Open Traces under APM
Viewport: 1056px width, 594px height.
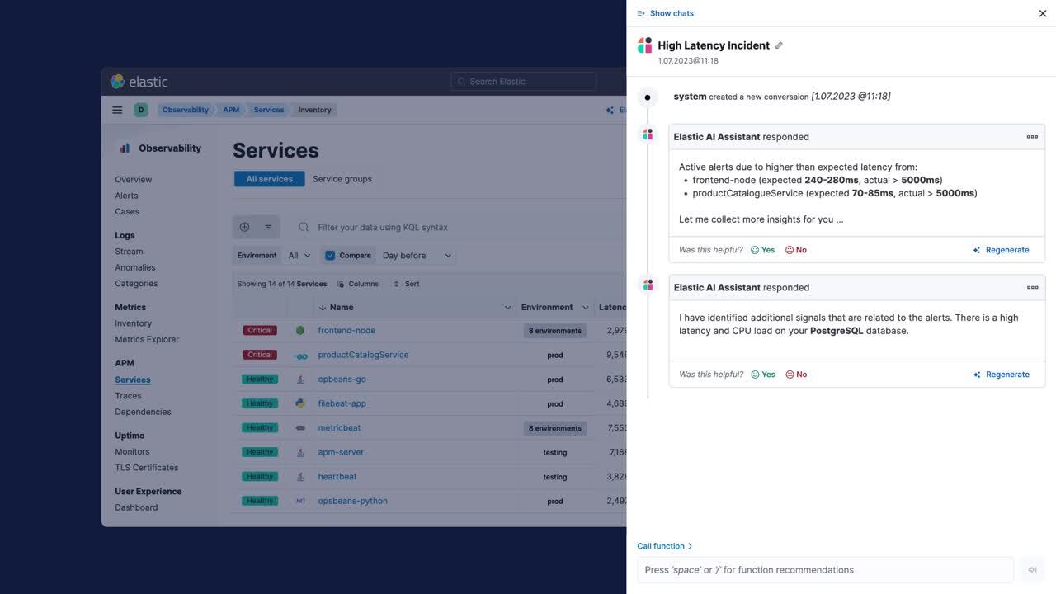[x=128, y=396]
